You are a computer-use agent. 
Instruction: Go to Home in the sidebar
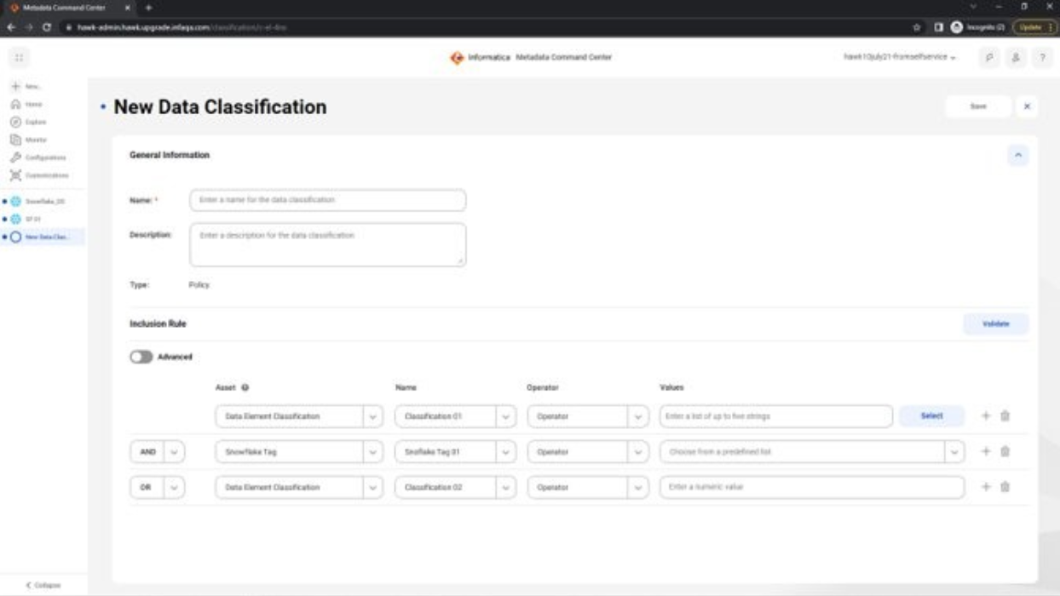point(26,104)
